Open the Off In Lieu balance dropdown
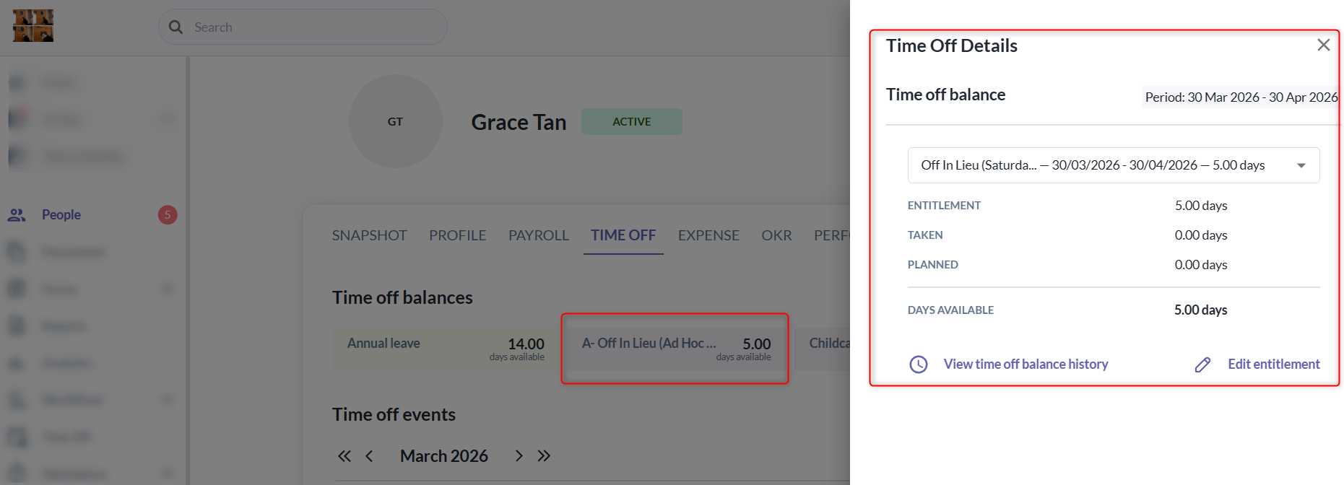The image size is (1344, 485). tap(1113, 165)
